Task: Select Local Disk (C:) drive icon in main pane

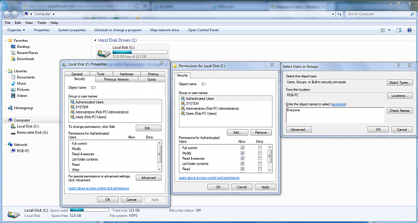Action: click(104, 53)
